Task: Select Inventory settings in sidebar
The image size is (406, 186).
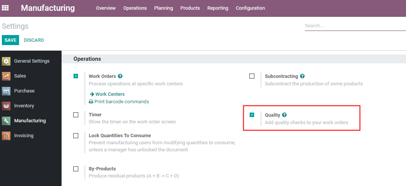Action: click(24, 105)
